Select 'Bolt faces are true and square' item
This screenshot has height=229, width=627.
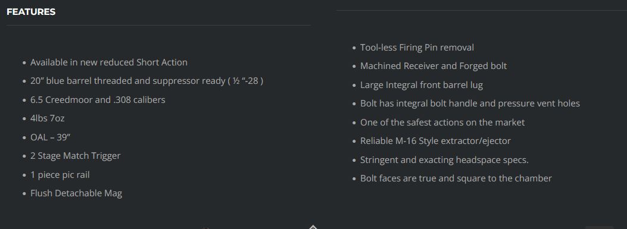456,178
